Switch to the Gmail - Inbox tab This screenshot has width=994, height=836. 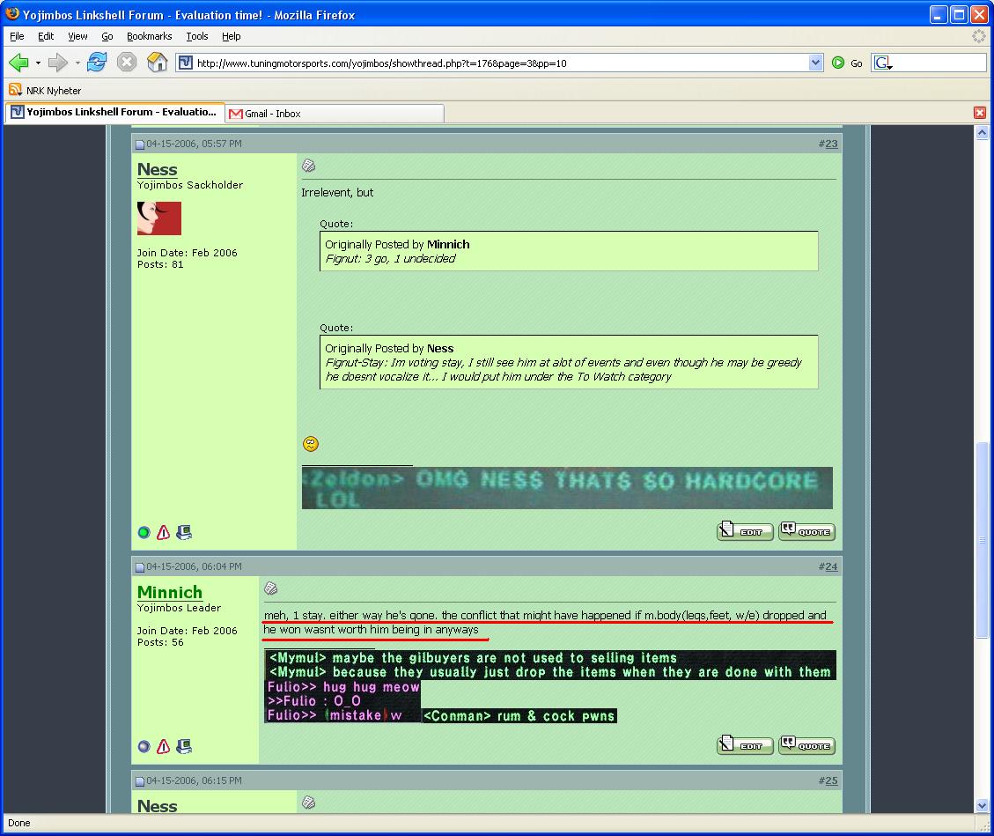tap(272, 114)
